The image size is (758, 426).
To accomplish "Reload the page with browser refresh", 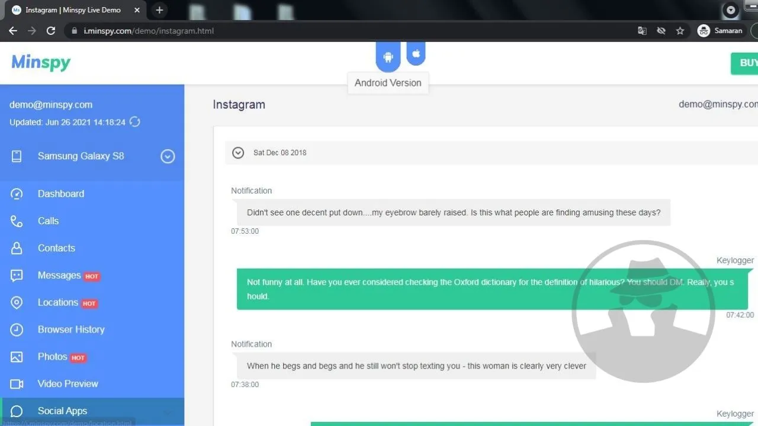I will (x=51, y=31).
